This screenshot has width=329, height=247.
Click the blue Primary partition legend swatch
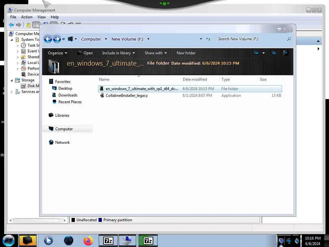click(x=100, y=220)
